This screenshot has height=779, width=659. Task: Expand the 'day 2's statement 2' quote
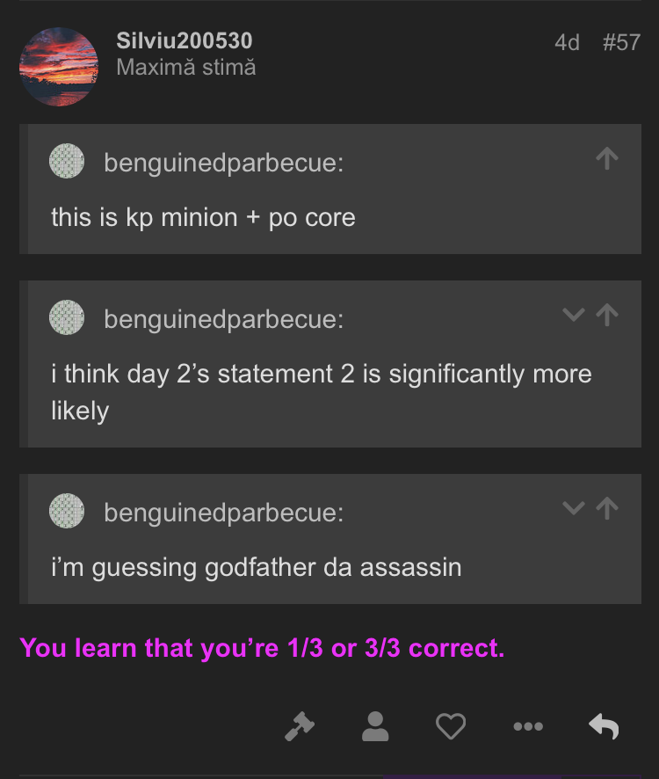coord(573,315)
